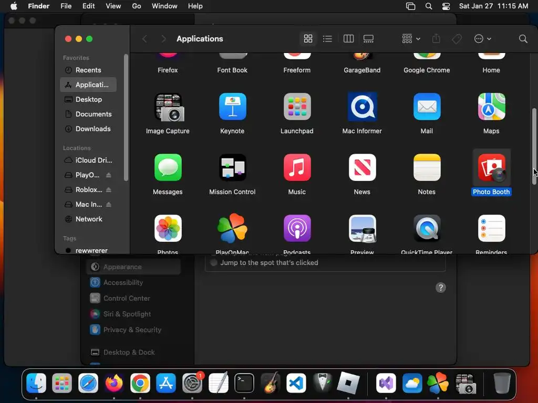Open Mac Informer app icon
The height and width of the screenshot is (403, 538).
[x=362, y=107]
